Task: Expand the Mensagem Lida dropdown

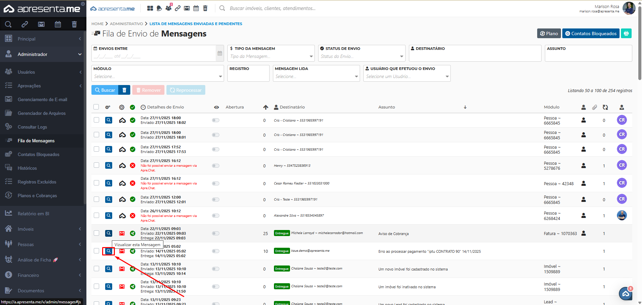Action: (316, 76)
